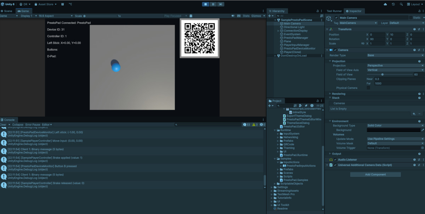Switch to the Test Runner tab

334,11
